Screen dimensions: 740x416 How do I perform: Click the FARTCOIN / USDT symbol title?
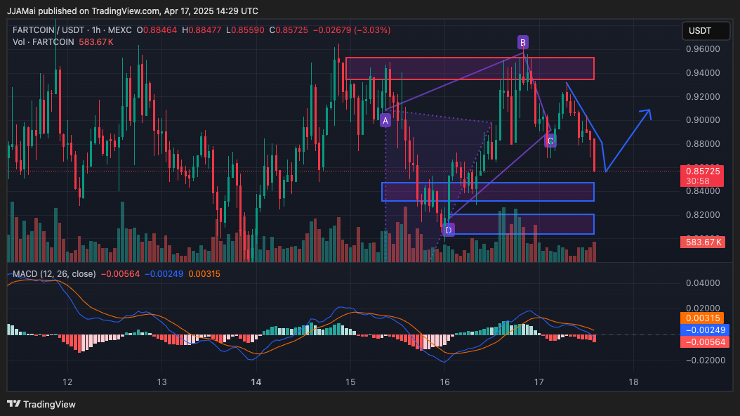click(x=49, y=30)
